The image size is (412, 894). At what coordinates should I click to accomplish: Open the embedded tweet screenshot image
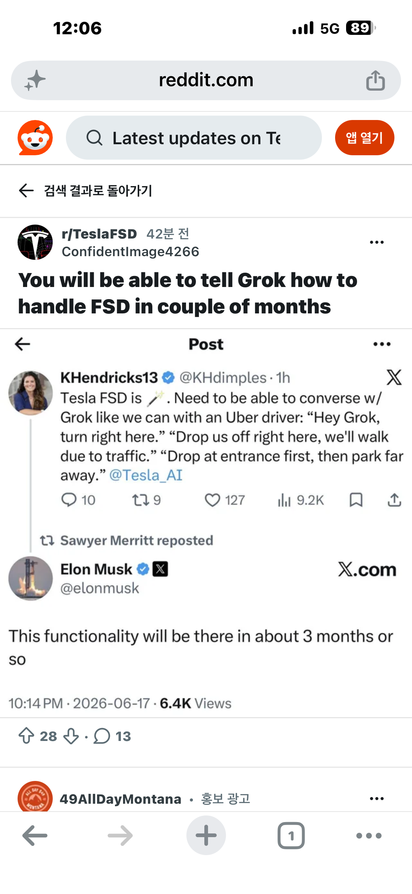click(206, 523)
